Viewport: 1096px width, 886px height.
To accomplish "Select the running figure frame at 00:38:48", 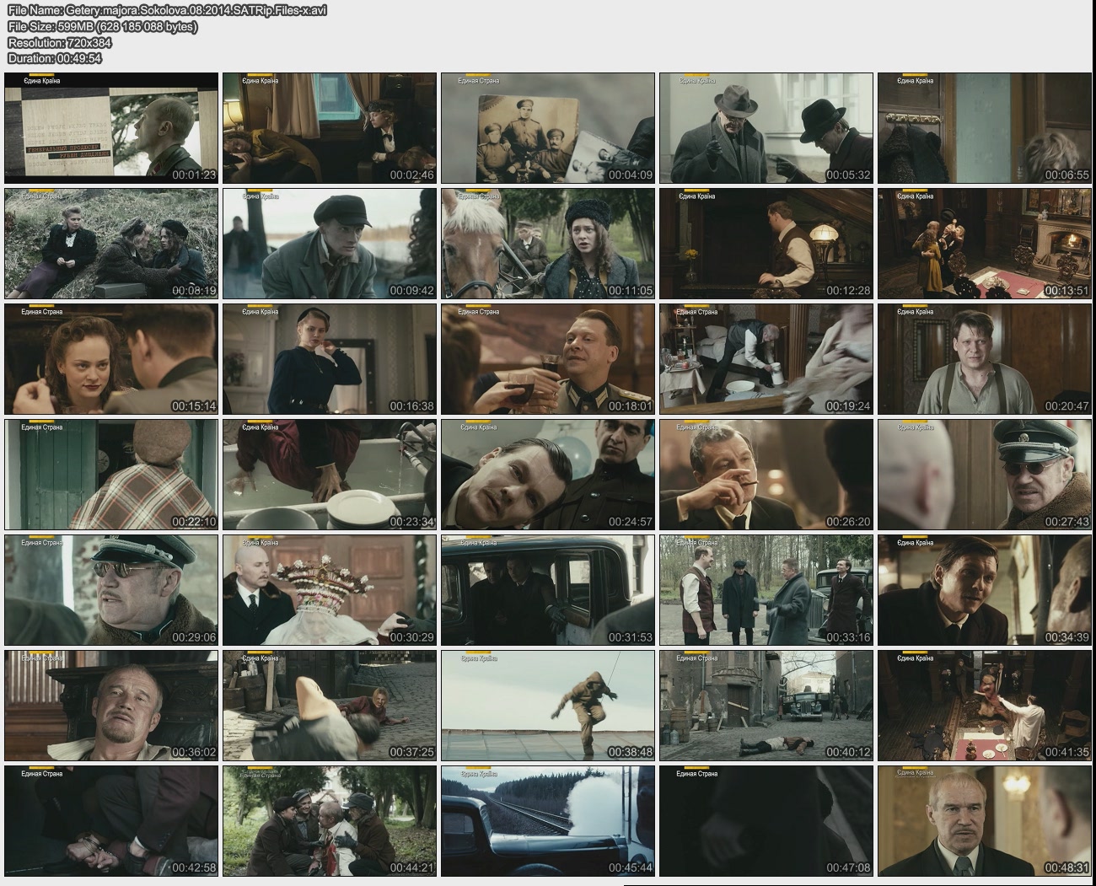I will click(x=548, y=706).
